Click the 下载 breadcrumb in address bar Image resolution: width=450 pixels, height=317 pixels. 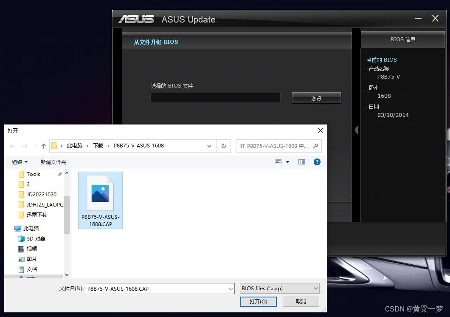pos(98,146)
